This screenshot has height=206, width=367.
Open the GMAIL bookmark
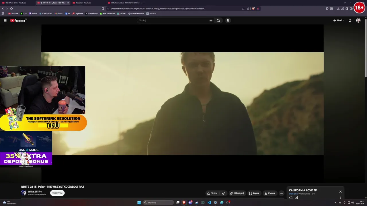click(58, 13)
